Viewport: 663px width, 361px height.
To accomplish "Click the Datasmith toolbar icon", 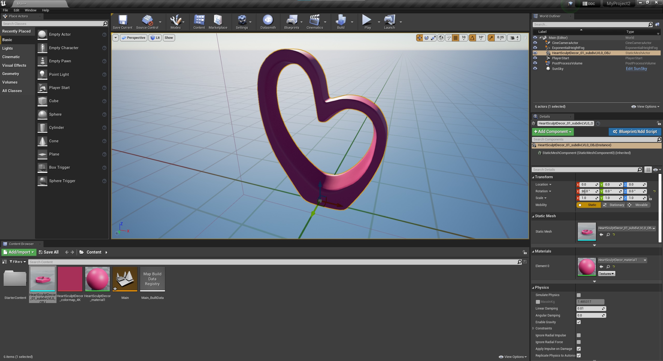I will click(x=268, y=21).
